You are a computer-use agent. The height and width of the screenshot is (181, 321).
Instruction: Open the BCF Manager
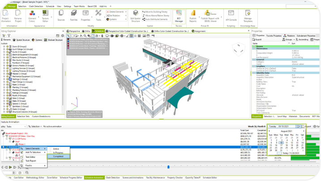click(x=179, y=16)
